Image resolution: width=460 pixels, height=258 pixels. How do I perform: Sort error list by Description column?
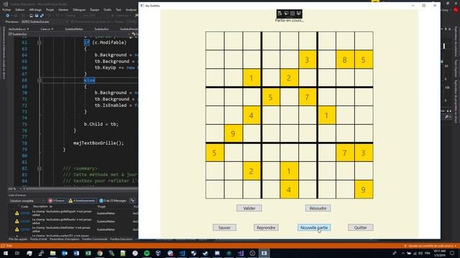coord(42,206)
